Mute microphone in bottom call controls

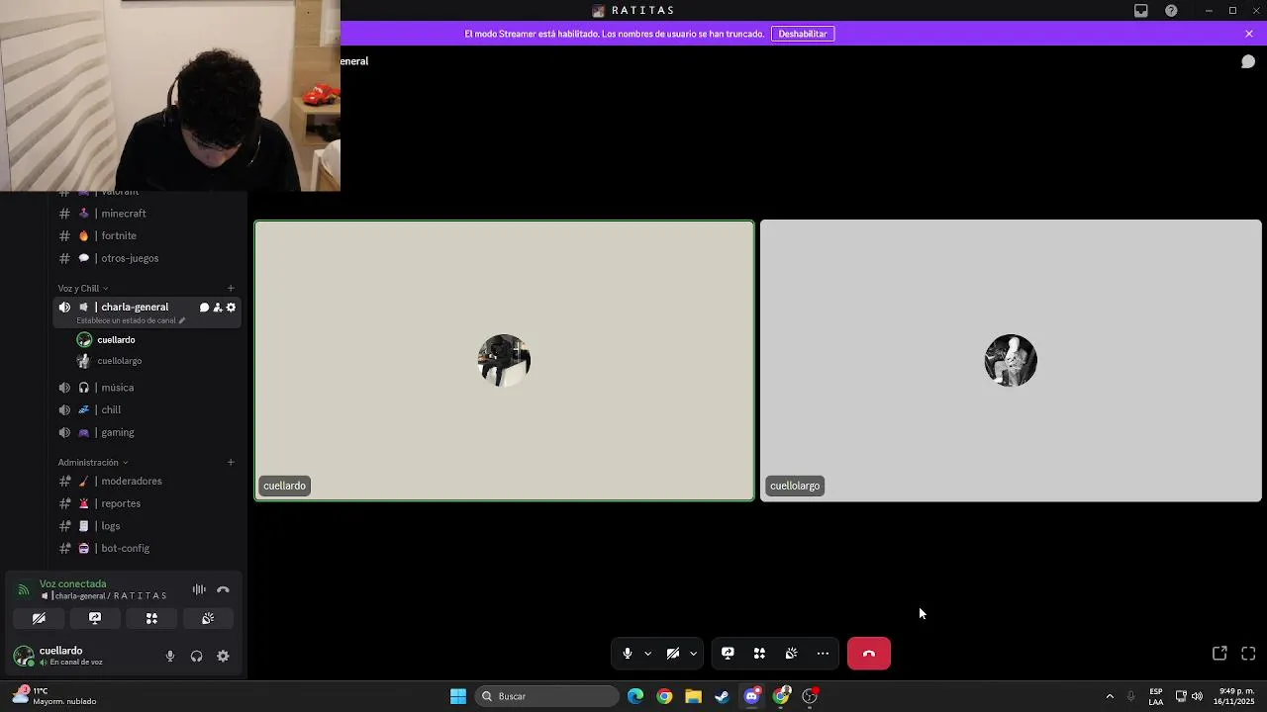[x=627, y=654]
